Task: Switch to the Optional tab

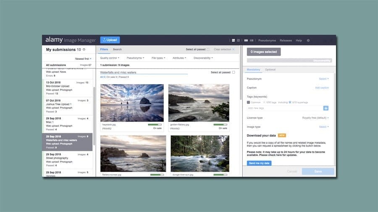Action: (270, 70)
